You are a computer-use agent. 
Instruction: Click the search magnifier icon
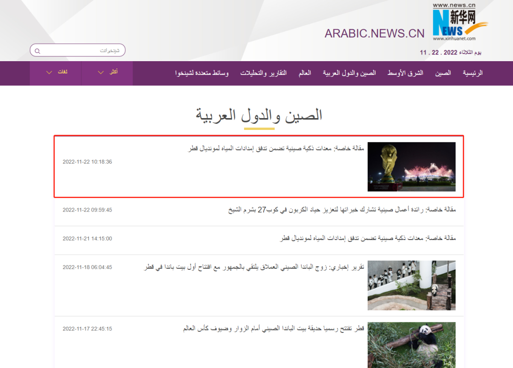tap(38, 51)
